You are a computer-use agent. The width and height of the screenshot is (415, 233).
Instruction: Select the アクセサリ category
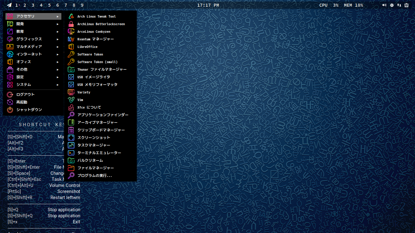pyautogui.click(x=33, y=16)
